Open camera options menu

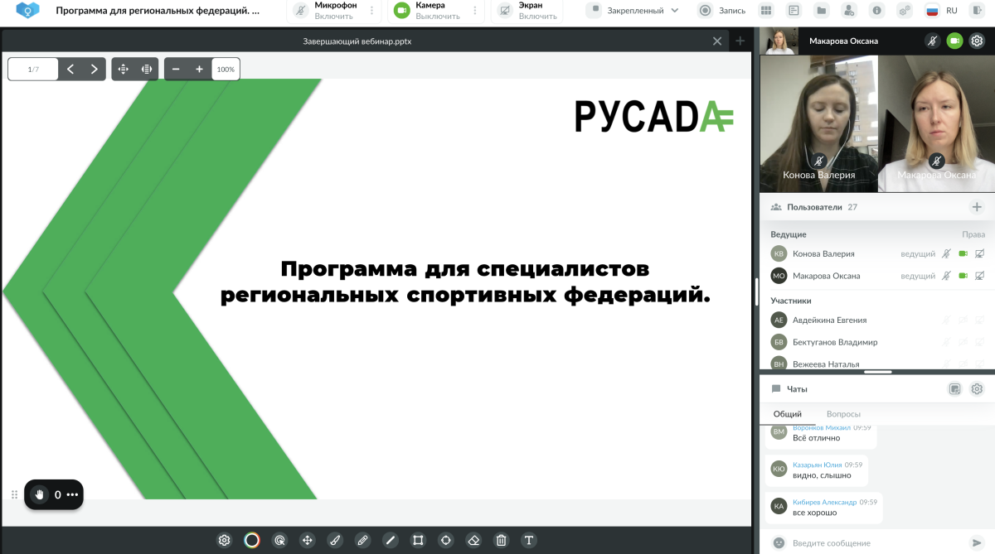pos(474,11)
